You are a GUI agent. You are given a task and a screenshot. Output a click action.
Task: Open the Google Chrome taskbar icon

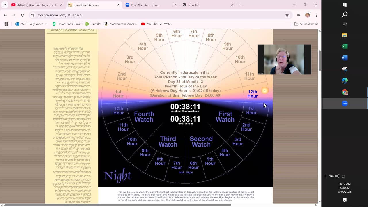345,92
